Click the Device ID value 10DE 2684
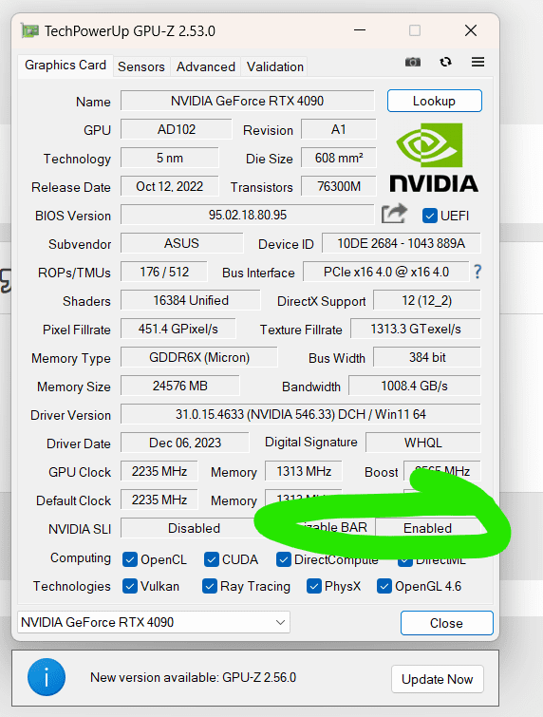The width and height of the screenshot is (543, 717). click(x=401, y=243)
